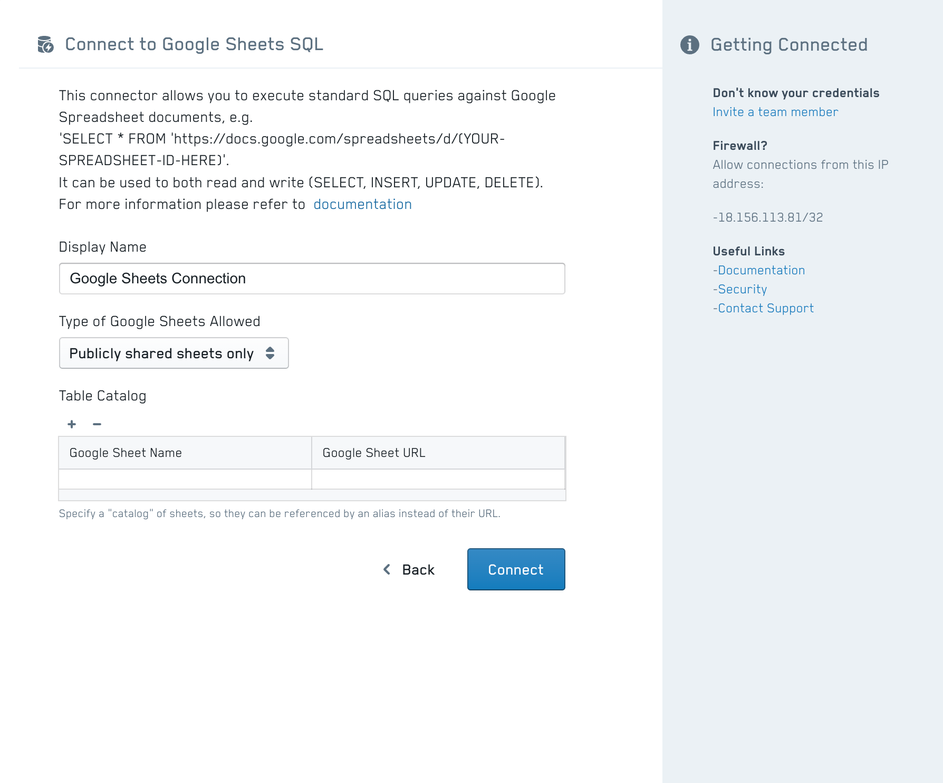
Task: Open the documentation link in the description
Action: pyautogui.click(x=362, y=204)
